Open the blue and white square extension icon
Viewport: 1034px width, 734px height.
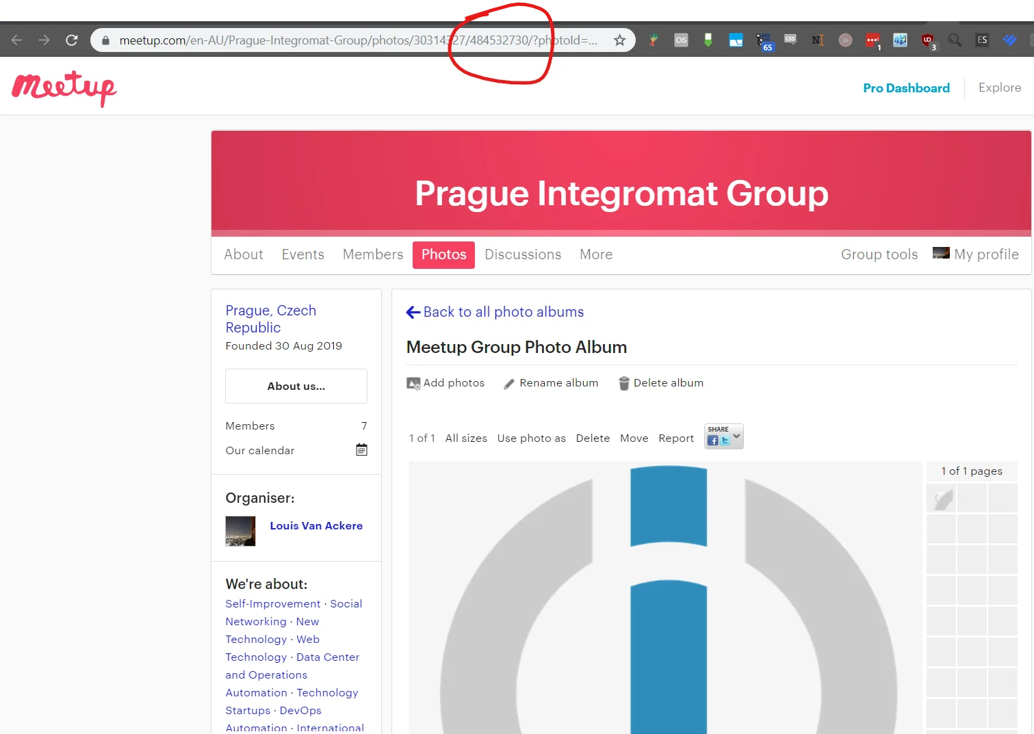736,40
